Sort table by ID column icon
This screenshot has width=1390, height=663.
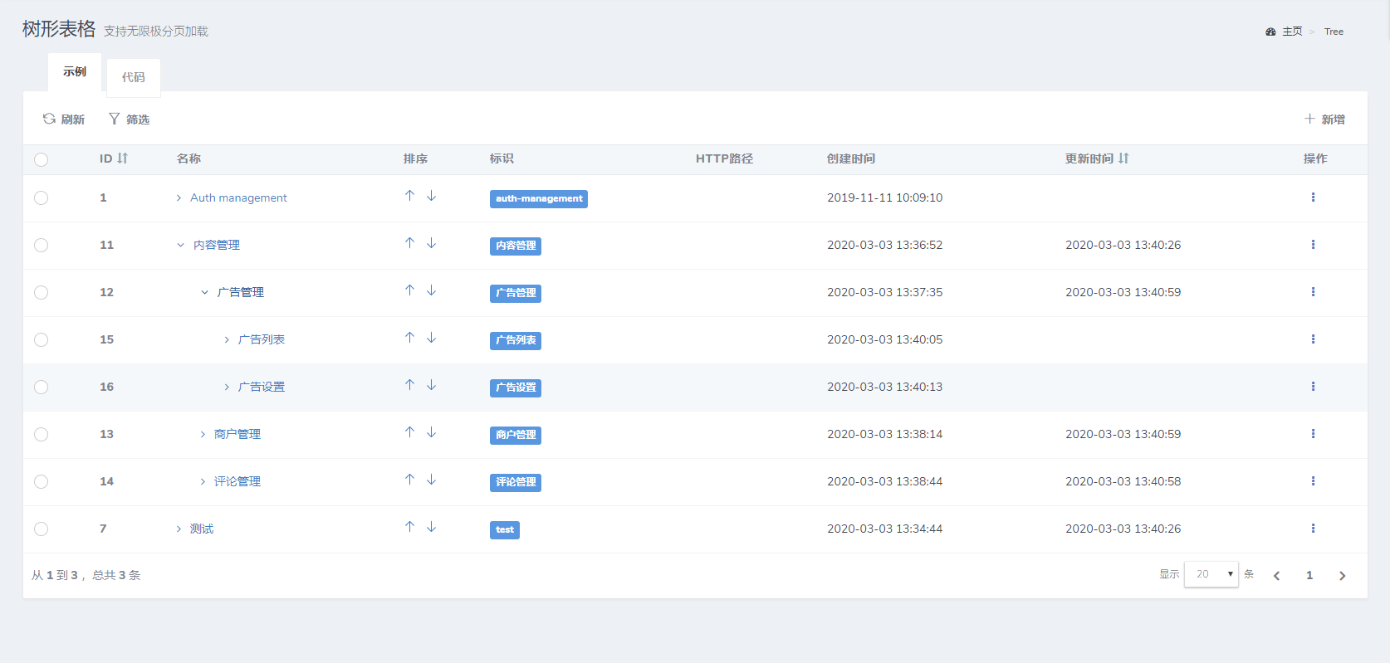pyautogui.click(x=123, y=158)
